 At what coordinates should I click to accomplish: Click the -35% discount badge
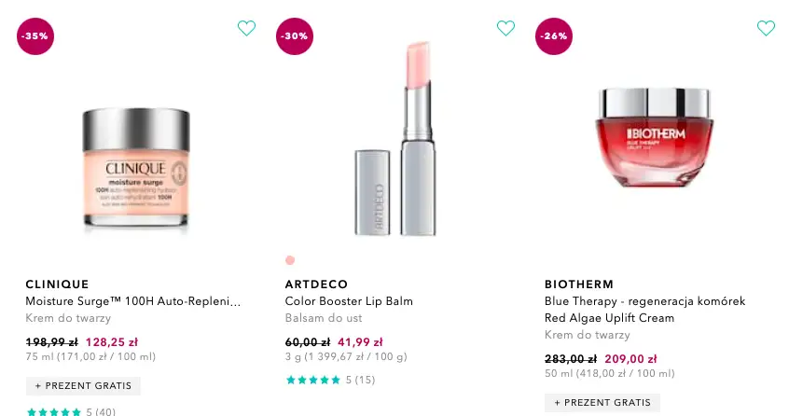coord(35,35)
